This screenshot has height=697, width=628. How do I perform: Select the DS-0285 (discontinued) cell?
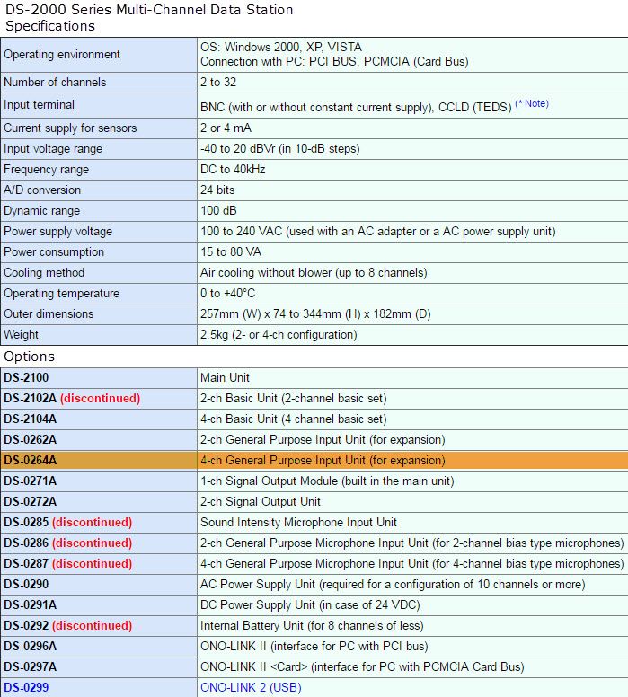(x=99, y=523)
